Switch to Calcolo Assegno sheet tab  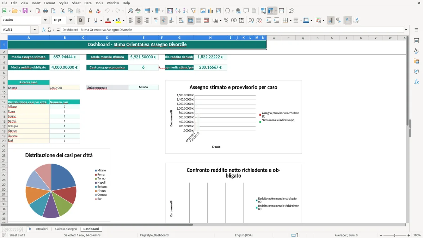coord(66,229)
